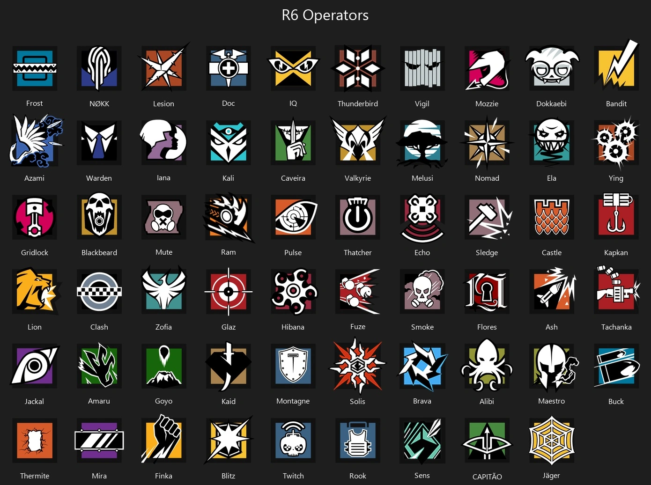Select the Frost operator icon
651x485 pixels.
point(35,68)
